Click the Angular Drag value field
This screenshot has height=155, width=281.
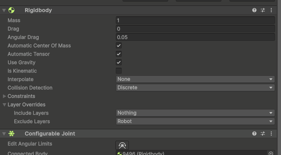[195, 37]
